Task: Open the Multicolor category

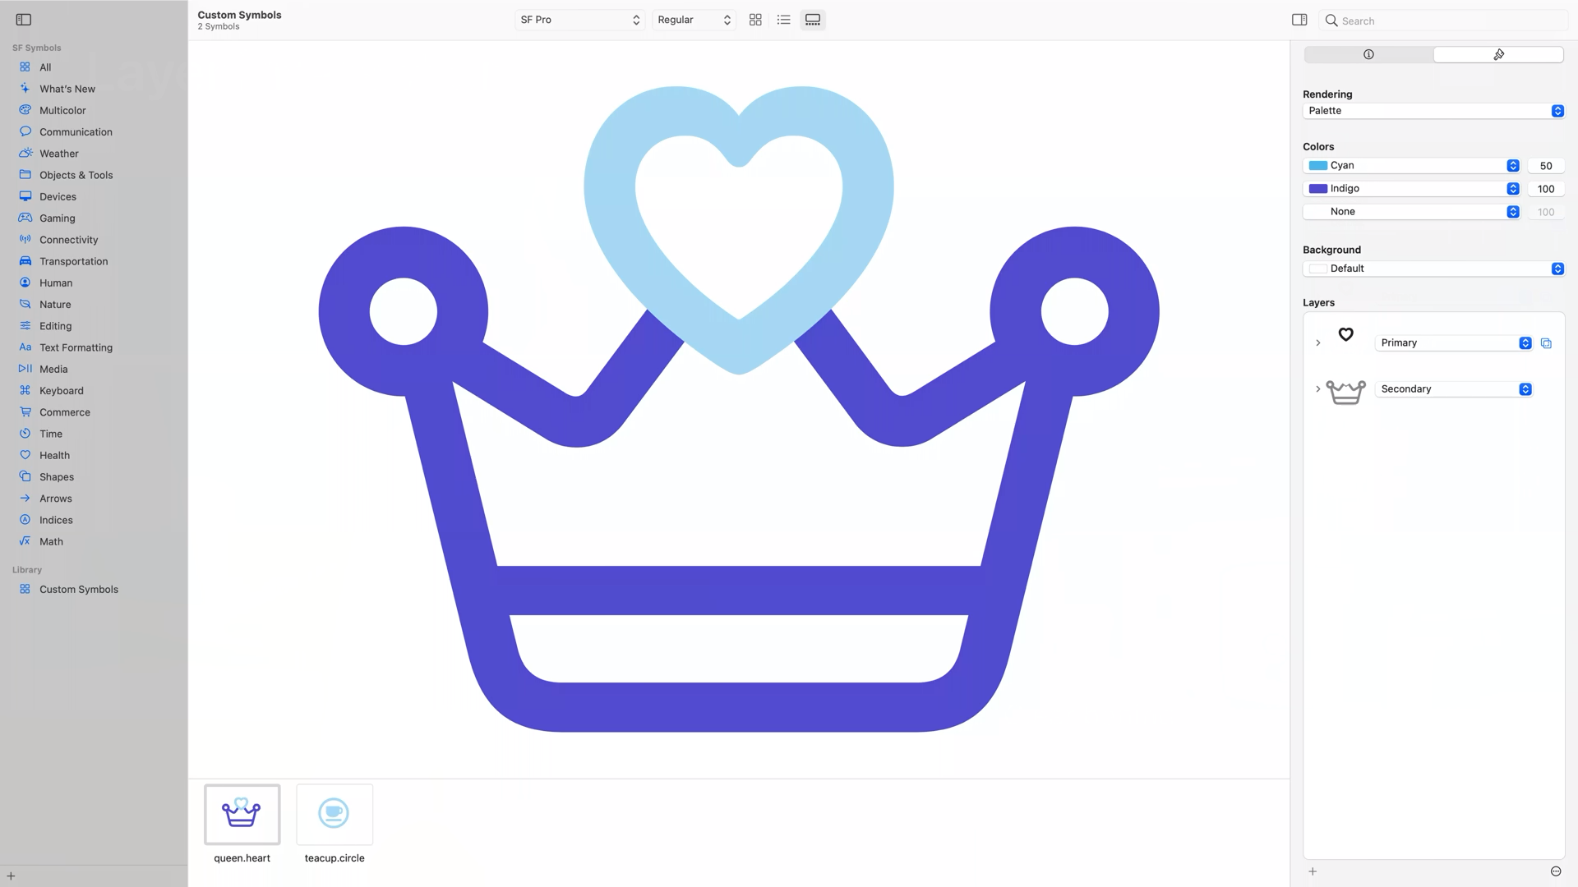Action: click(62, 110)
